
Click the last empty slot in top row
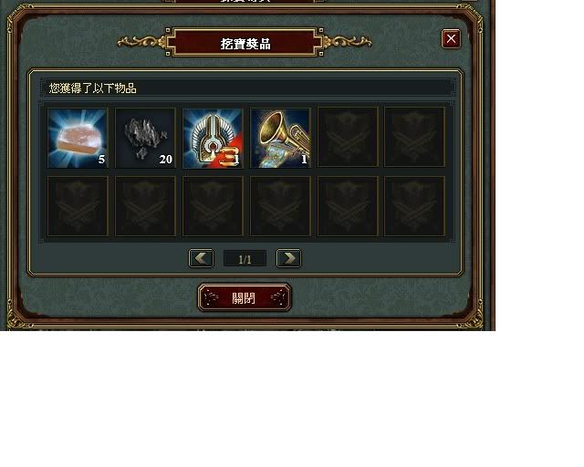pos(414,137)
